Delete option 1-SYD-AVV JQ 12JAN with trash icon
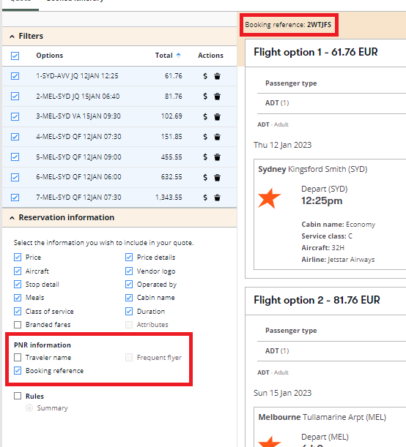406x447 pixels. (217, 76)
